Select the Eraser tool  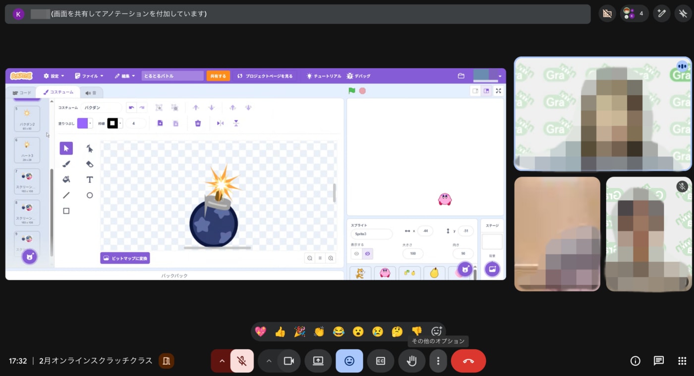click(x=90, y=164)
